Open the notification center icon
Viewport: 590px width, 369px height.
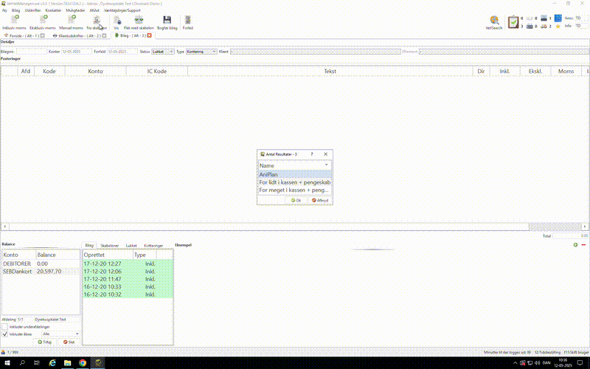[580, 363]
